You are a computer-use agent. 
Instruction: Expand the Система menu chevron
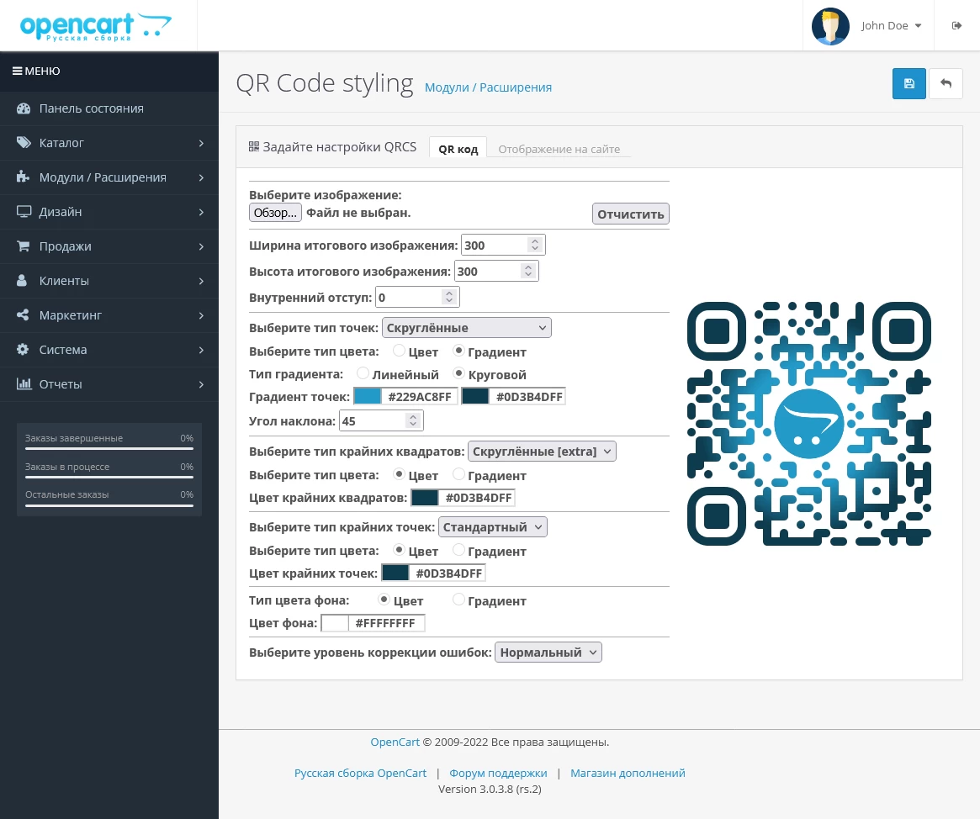click(x=201, y=350)
